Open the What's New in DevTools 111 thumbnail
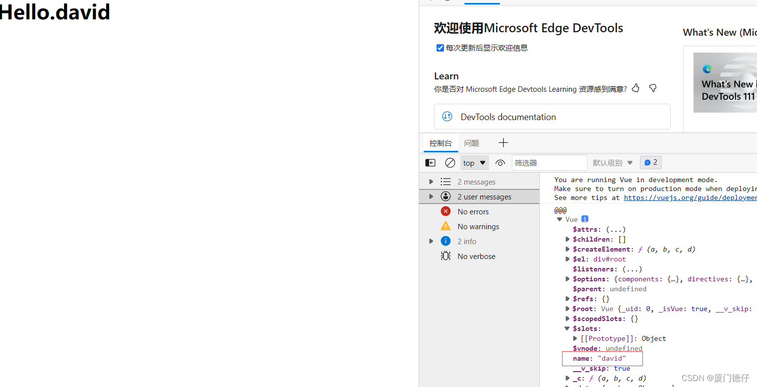Screen dimensions: 757x387 click(x=725, y=82)
